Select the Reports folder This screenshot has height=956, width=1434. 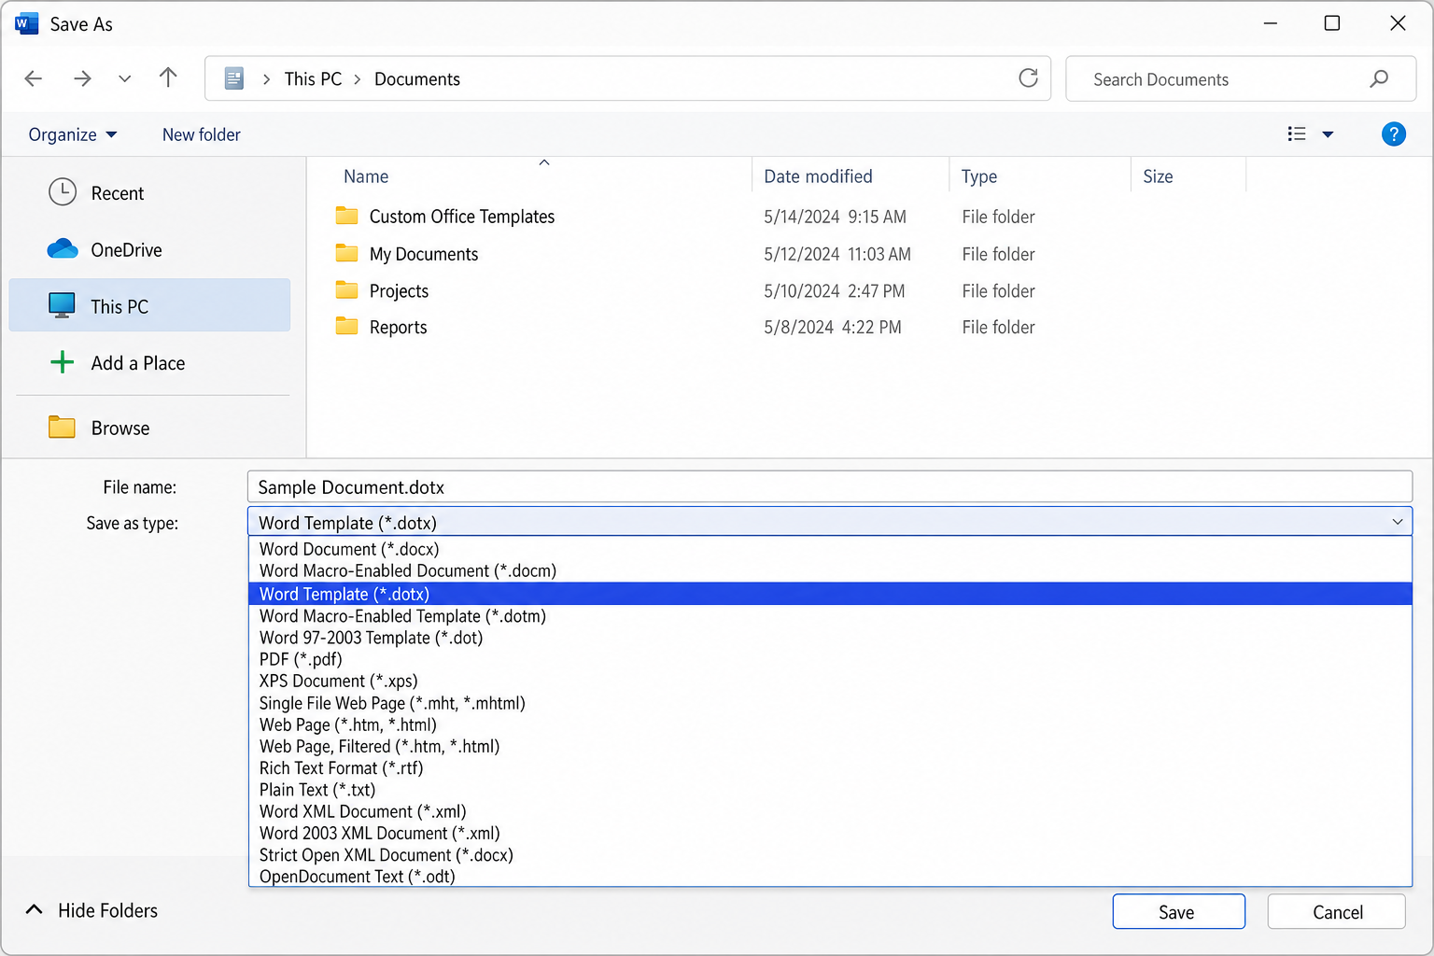(x=398, y=328)
